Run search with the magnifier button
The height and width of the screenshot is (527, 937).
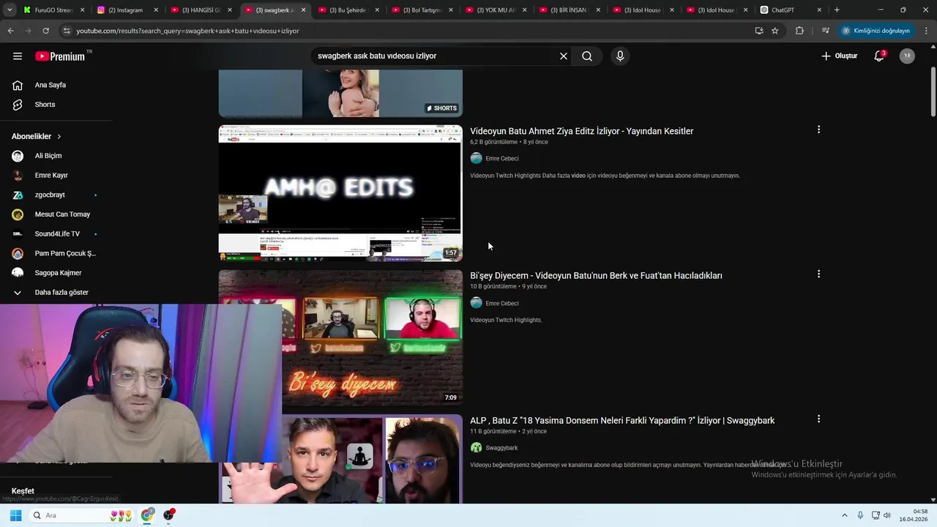[587, 56]
